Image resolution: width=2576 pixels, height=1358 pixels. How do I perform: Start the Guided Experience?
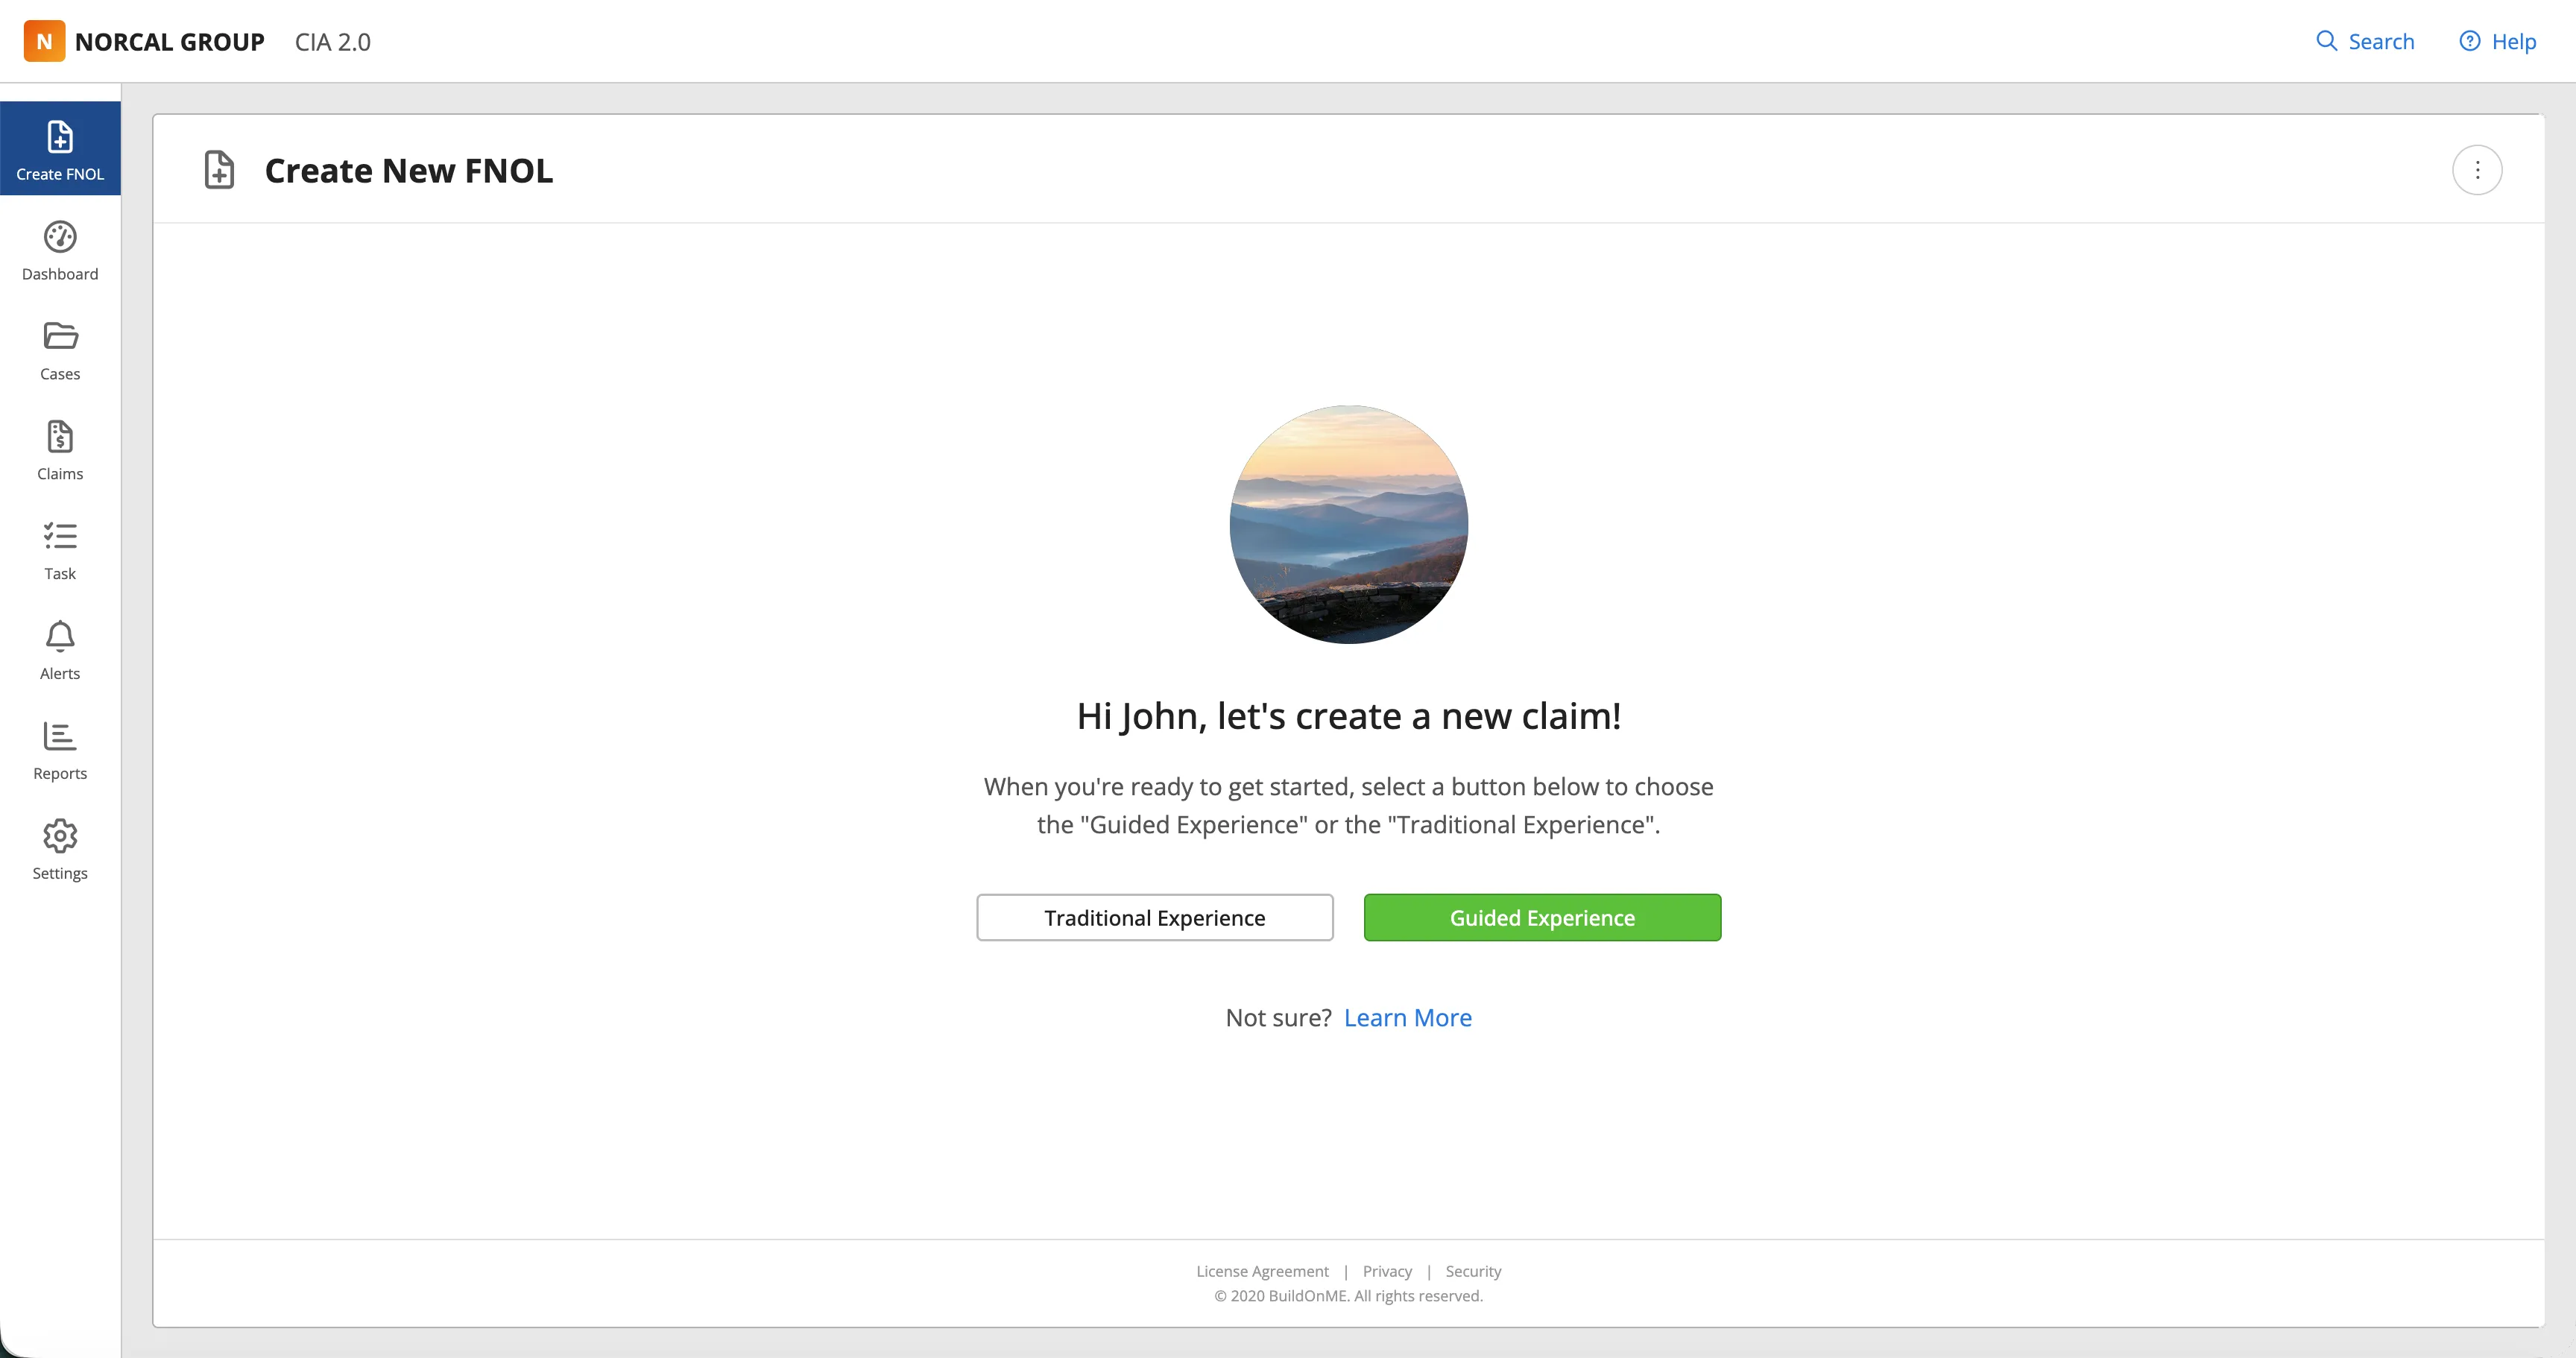[1542, 917]
